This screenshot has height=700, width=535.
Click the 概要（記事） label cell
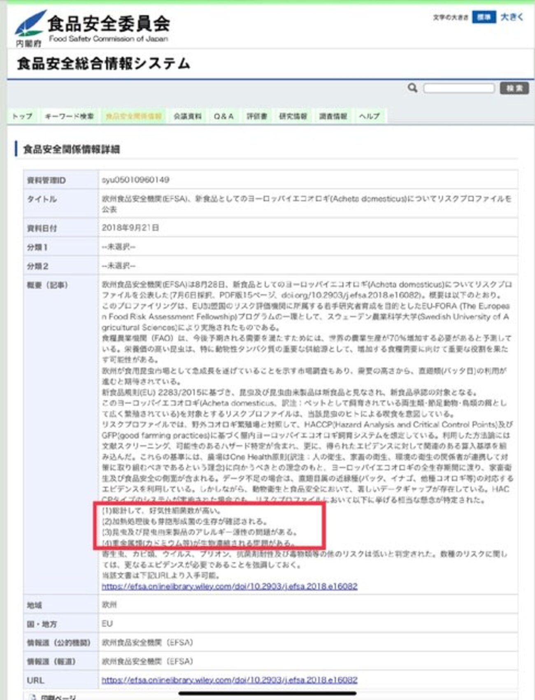tap(61, 435)
